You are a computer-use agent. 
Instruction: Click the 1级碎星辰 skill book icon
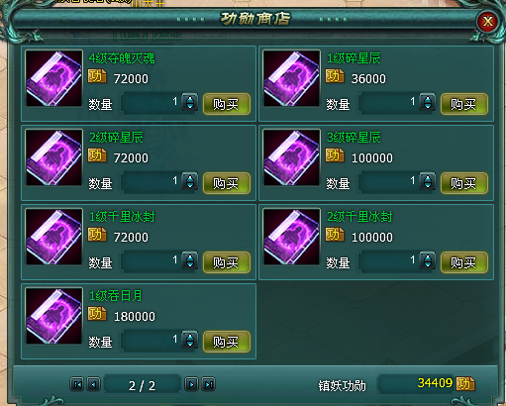tap(291, 78)
